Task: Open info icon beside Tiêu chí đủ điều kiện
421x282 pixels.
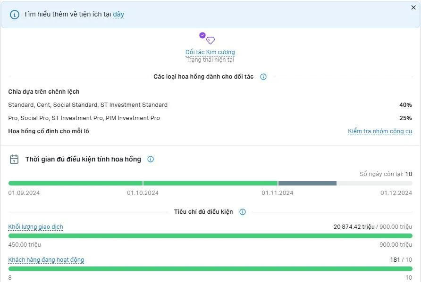Action: [x=242, y=212]
